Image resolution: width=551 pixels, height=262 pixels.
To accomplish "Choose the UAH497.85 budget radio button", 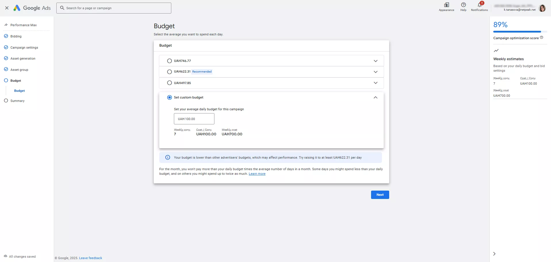I will click(170, 83).
